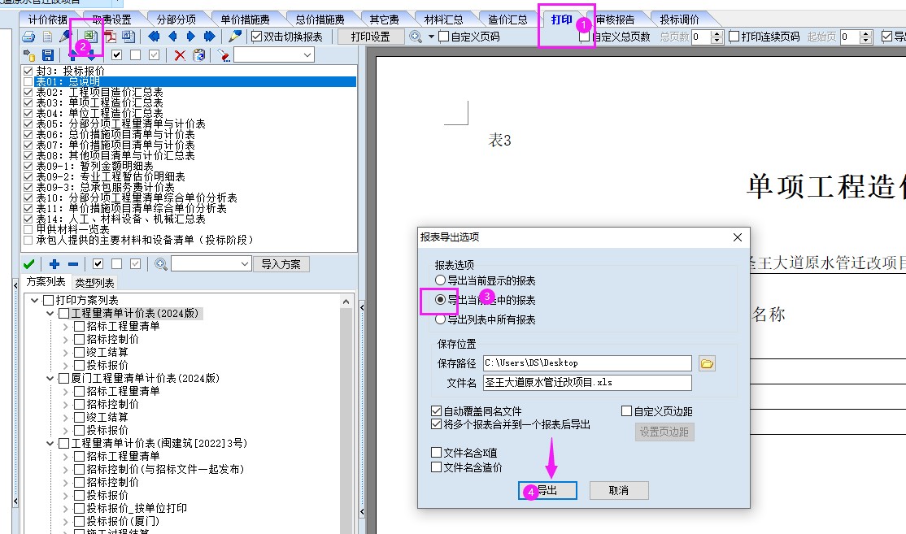The width and height of the screenshot is (906, 534).
Task: Click the Export to Excel icon
Action: [x=91, y=37]
